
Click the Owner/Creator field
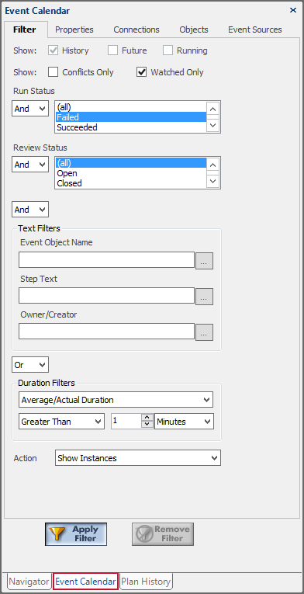(x=106, y=331)
